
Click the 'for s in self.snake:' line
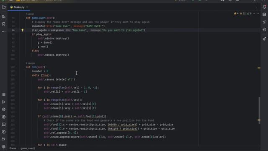click(x=53, y=145)
